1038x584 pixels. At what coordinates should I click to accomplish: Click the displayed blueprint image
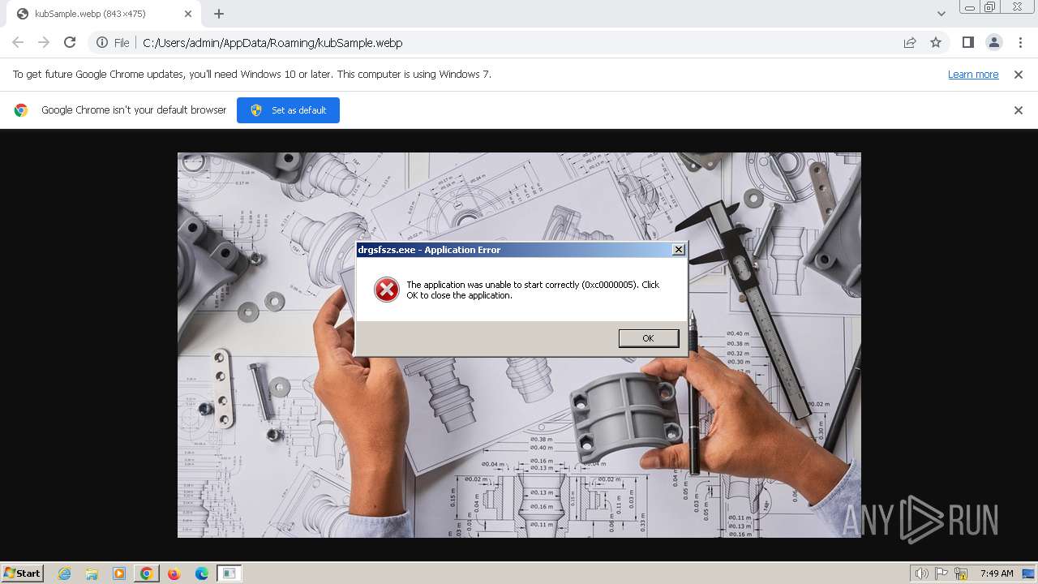pos(519,345)
